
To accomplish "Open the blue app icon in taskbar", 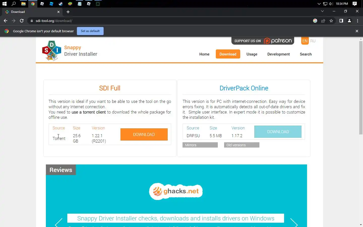I will coord(51,4).
